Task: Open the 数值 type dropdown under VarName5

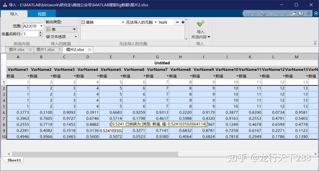Action: coord(121,76)
